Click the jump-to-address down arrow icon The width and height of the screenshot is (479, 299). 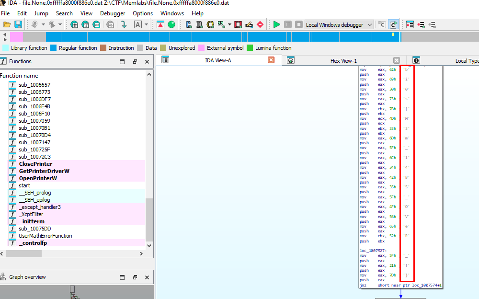click(124, 24)
